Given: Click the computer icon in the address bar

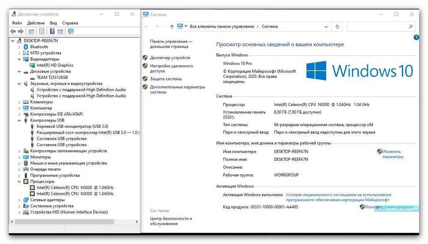Looking at the screenshot, I should coord(180,26).
